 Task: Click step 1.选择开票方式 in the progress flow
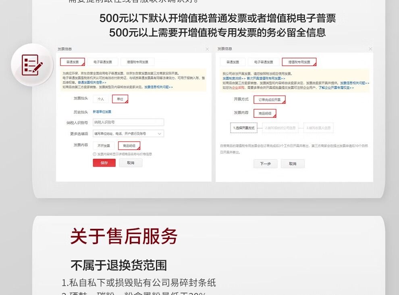(244, 128)
